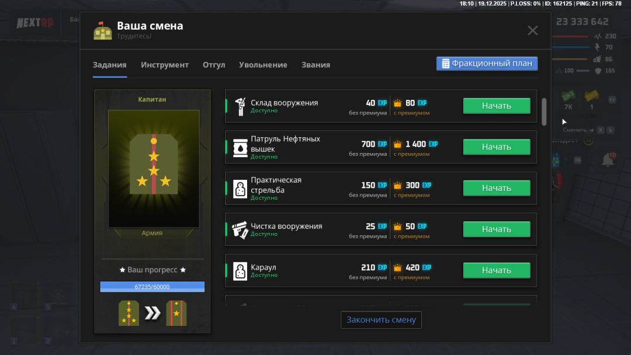This screenshot has height=355, width=631.
Task: Begin the Практическая стрельба task
Action: pos(496,188)
